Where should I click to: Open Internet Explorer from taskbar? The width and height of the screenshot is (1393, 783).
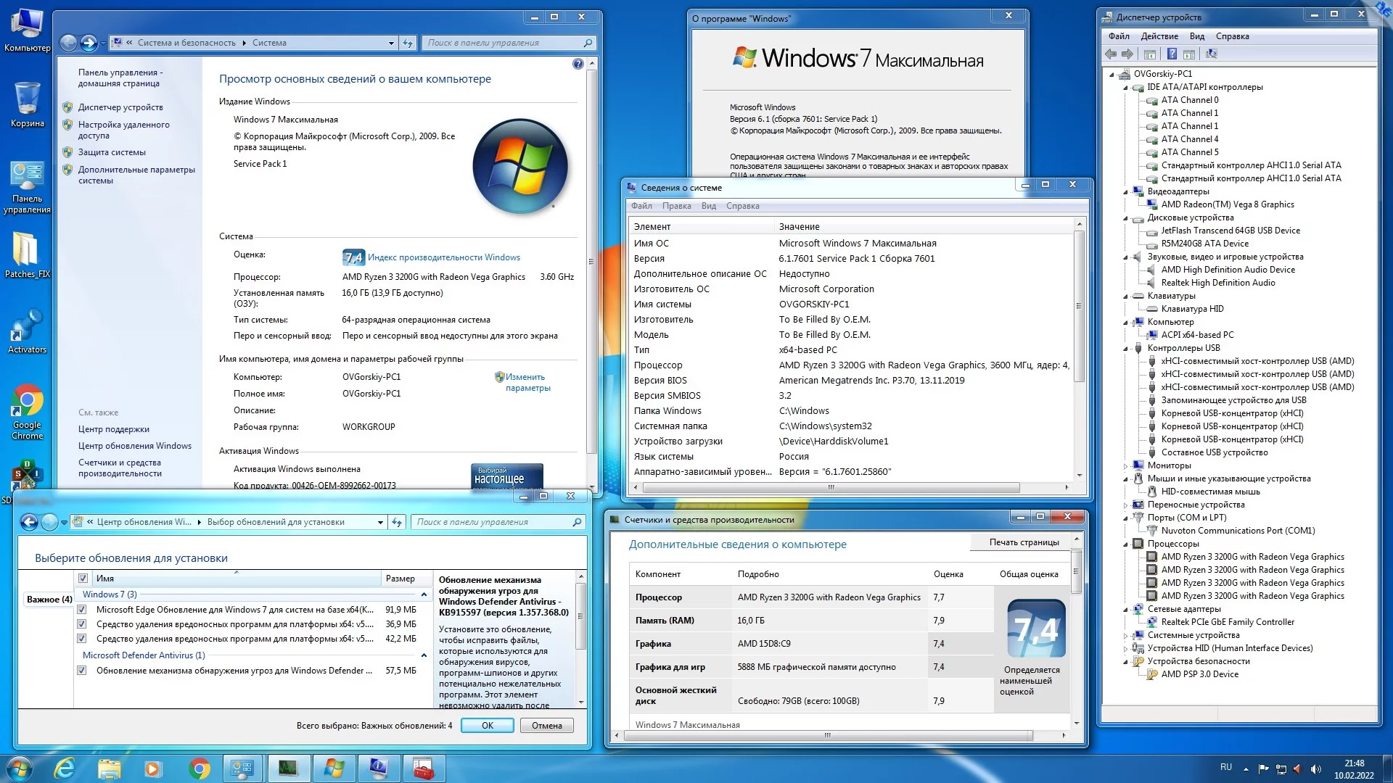[65, 768]
